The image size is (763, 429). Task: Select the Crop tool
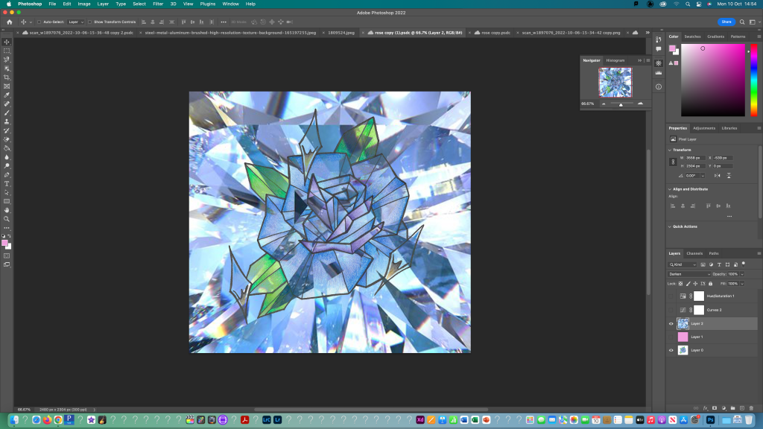[7, 77]
